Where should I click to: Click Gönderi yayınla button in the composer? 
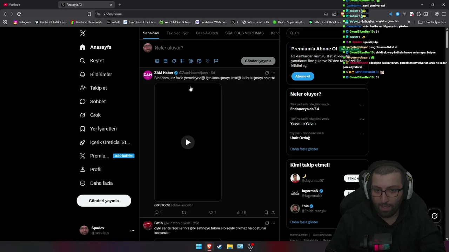[x=258, y=61]
